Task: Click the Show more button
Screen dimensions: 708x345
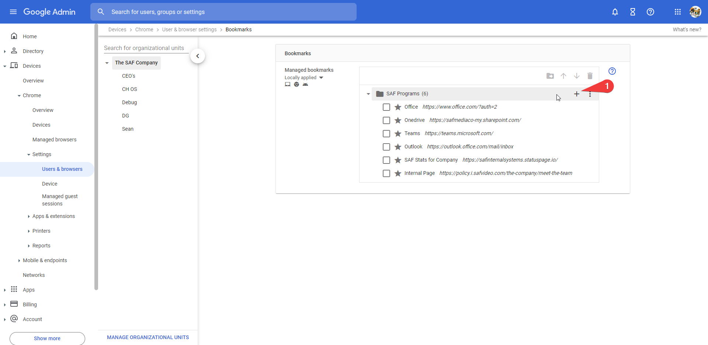Action: pyautogui.click(x=47, y=338)
